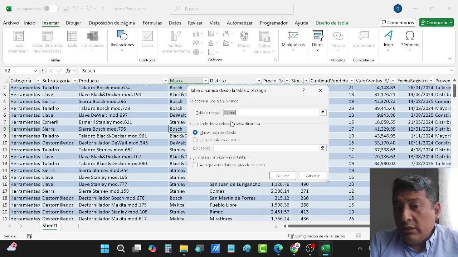Select Hoja de cálculo existente option
This screenshot has width=458, height=257.
click(x=195, y=140)
